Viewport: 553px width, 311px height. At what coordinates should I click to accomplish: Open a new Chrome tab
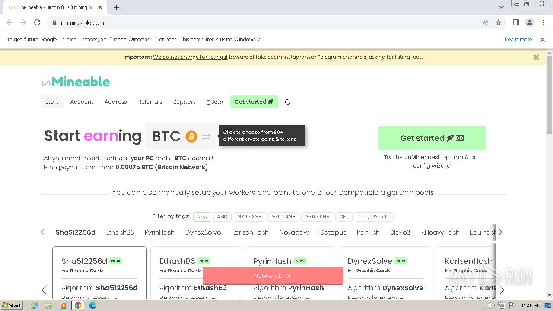coord(117,7)
